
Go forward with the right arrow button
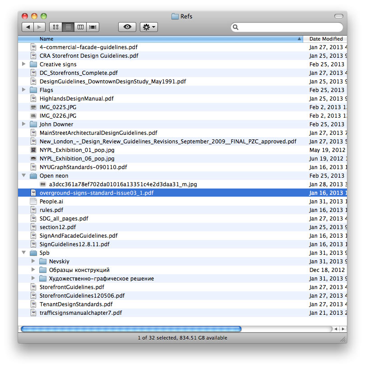click(40, 28)
